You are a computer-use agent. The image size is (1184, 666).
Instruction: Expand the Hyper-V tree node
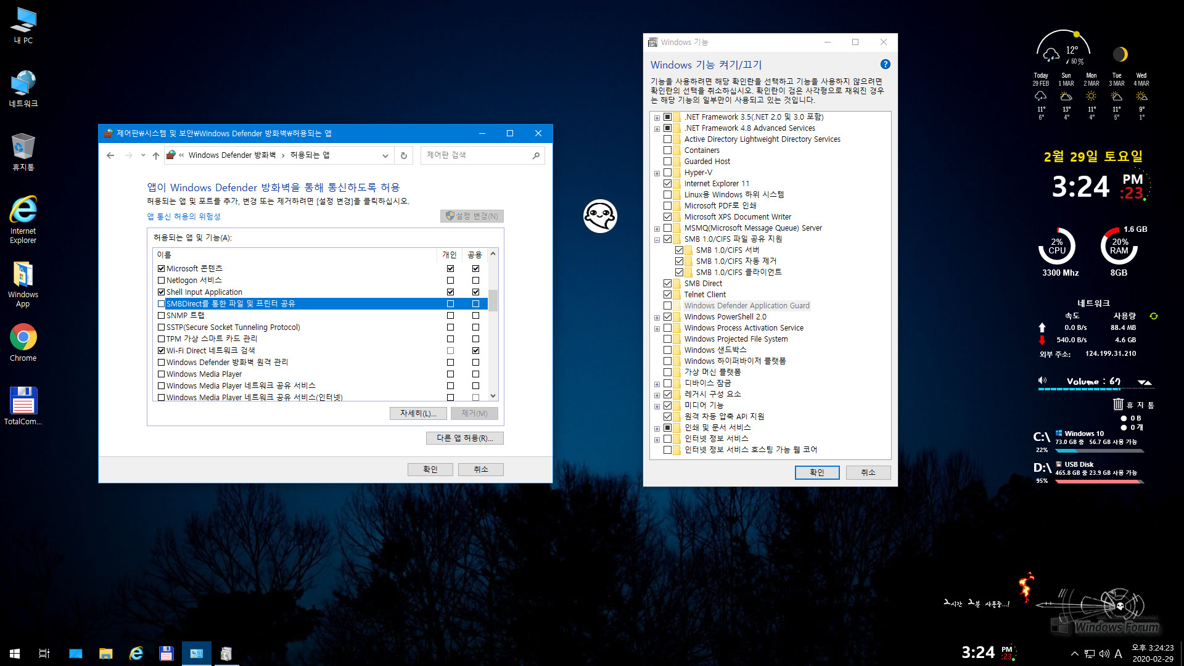[x=657, y=173]
